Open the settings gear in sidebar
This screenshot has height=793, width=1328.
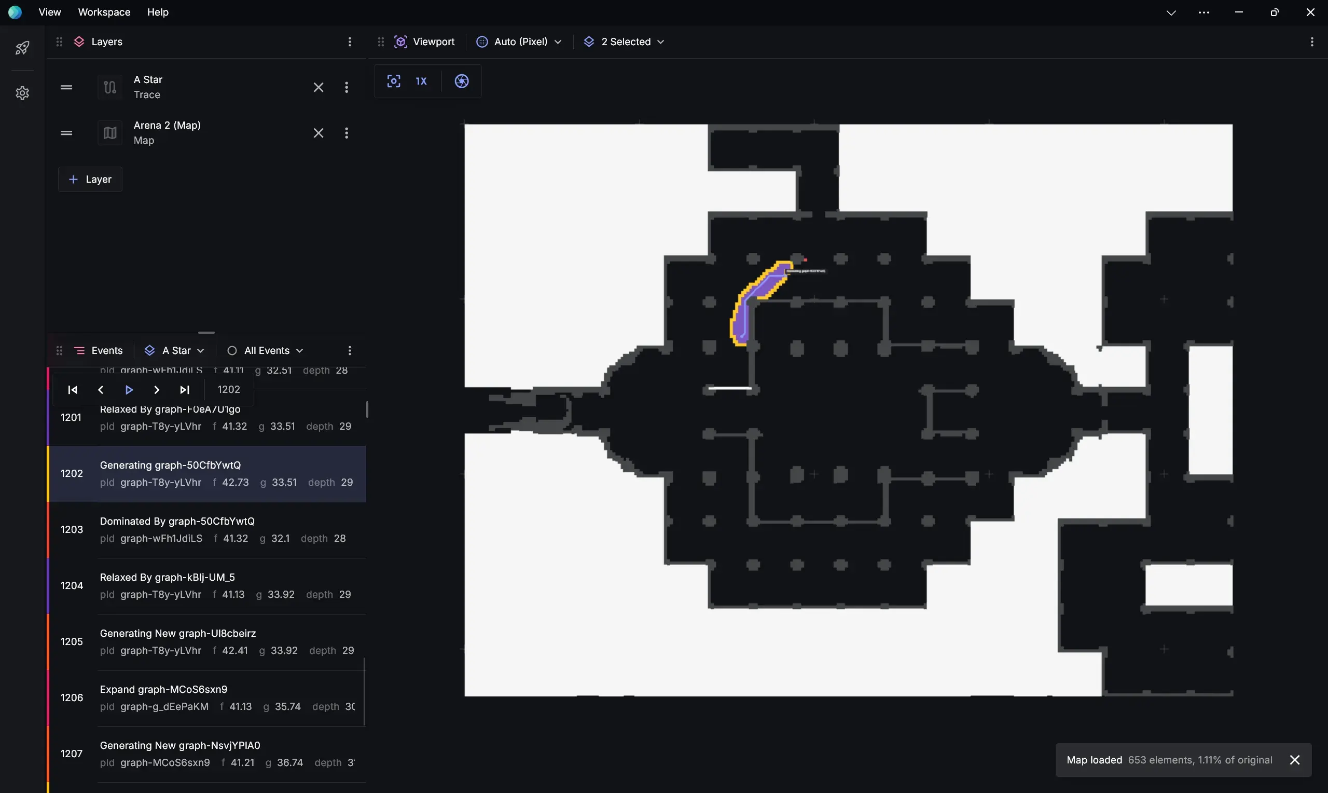pos(22,93)
